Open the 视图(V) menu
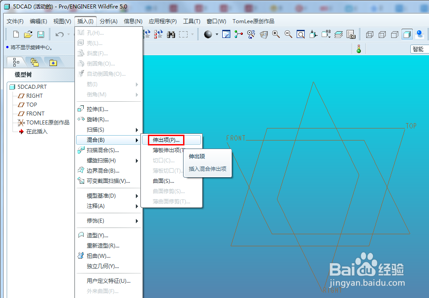The image size is (429, 298). [x=62, y=21]
